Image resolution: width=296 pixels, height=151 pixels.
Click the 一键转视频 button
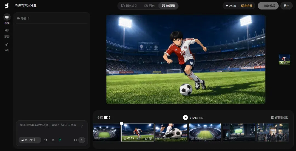268,6
